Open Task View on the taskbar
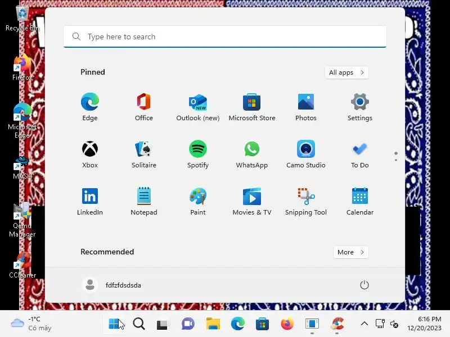 pyautogui.click(x=163, y=324)
